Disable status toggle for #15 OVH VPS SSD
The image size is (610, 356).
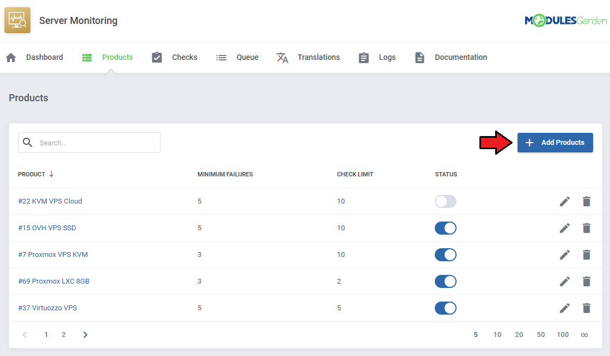(446, 228)
